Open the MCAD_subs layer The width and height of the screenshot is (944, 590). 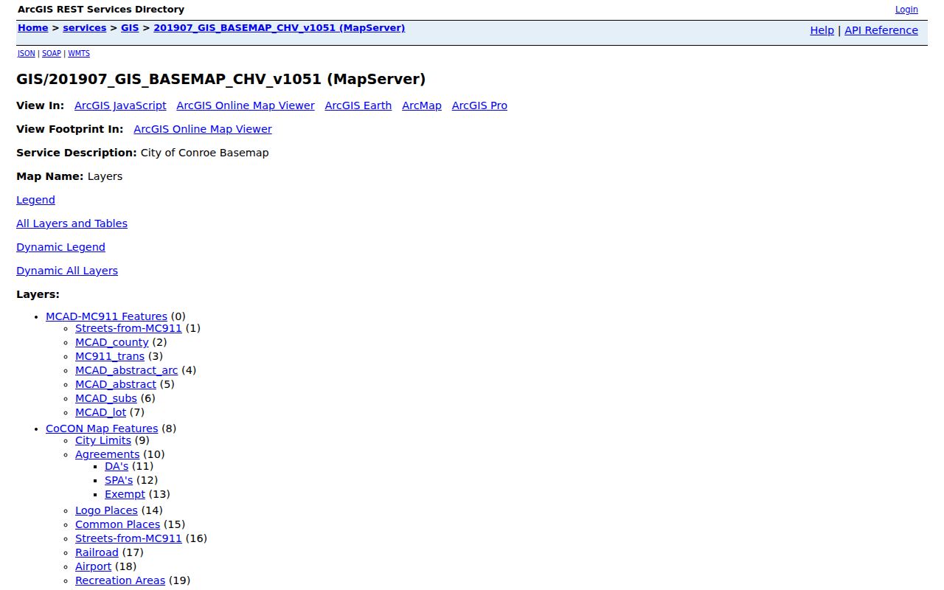[x=106, y=398]
